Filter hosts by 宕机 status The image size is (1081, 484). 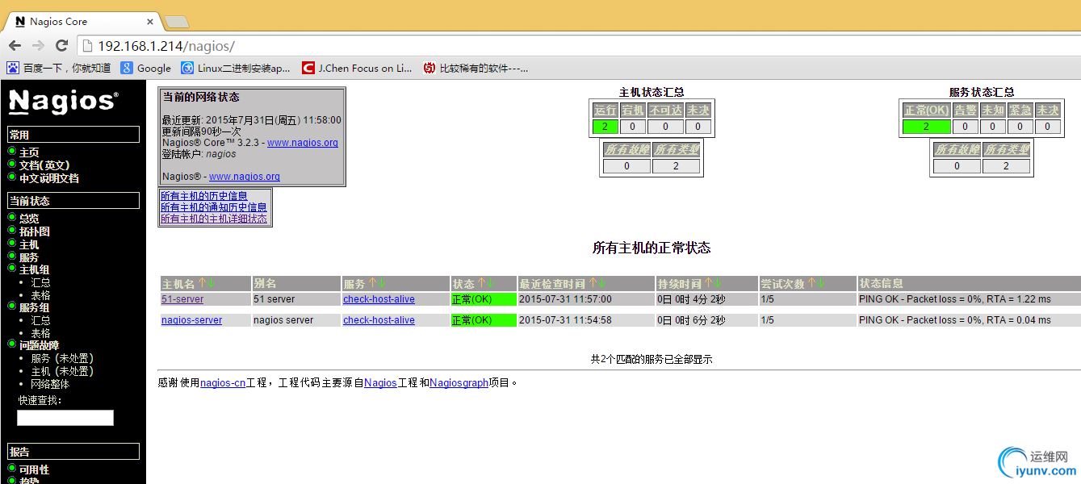click(633, 110)
